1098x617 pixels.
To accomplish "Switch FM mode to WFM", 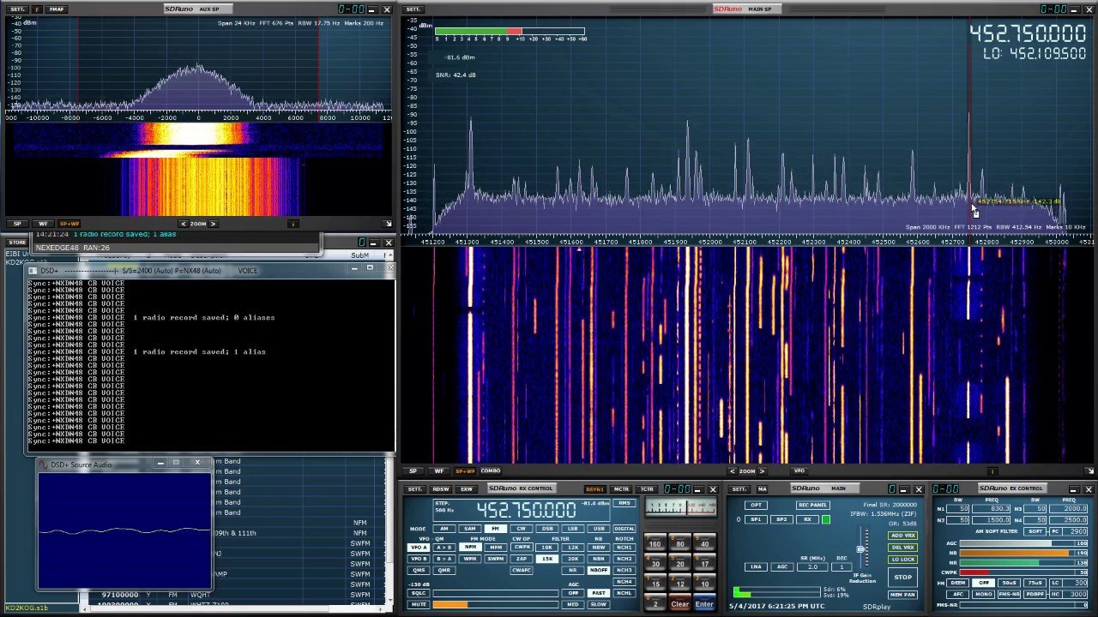I will click(470, 559).
